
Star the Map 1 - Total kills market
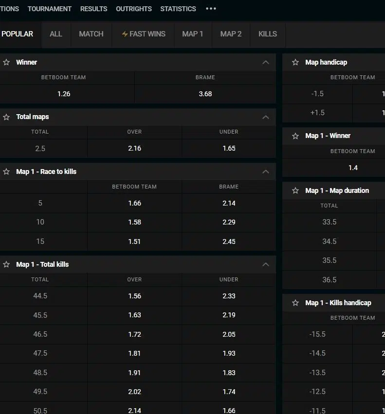6,264
